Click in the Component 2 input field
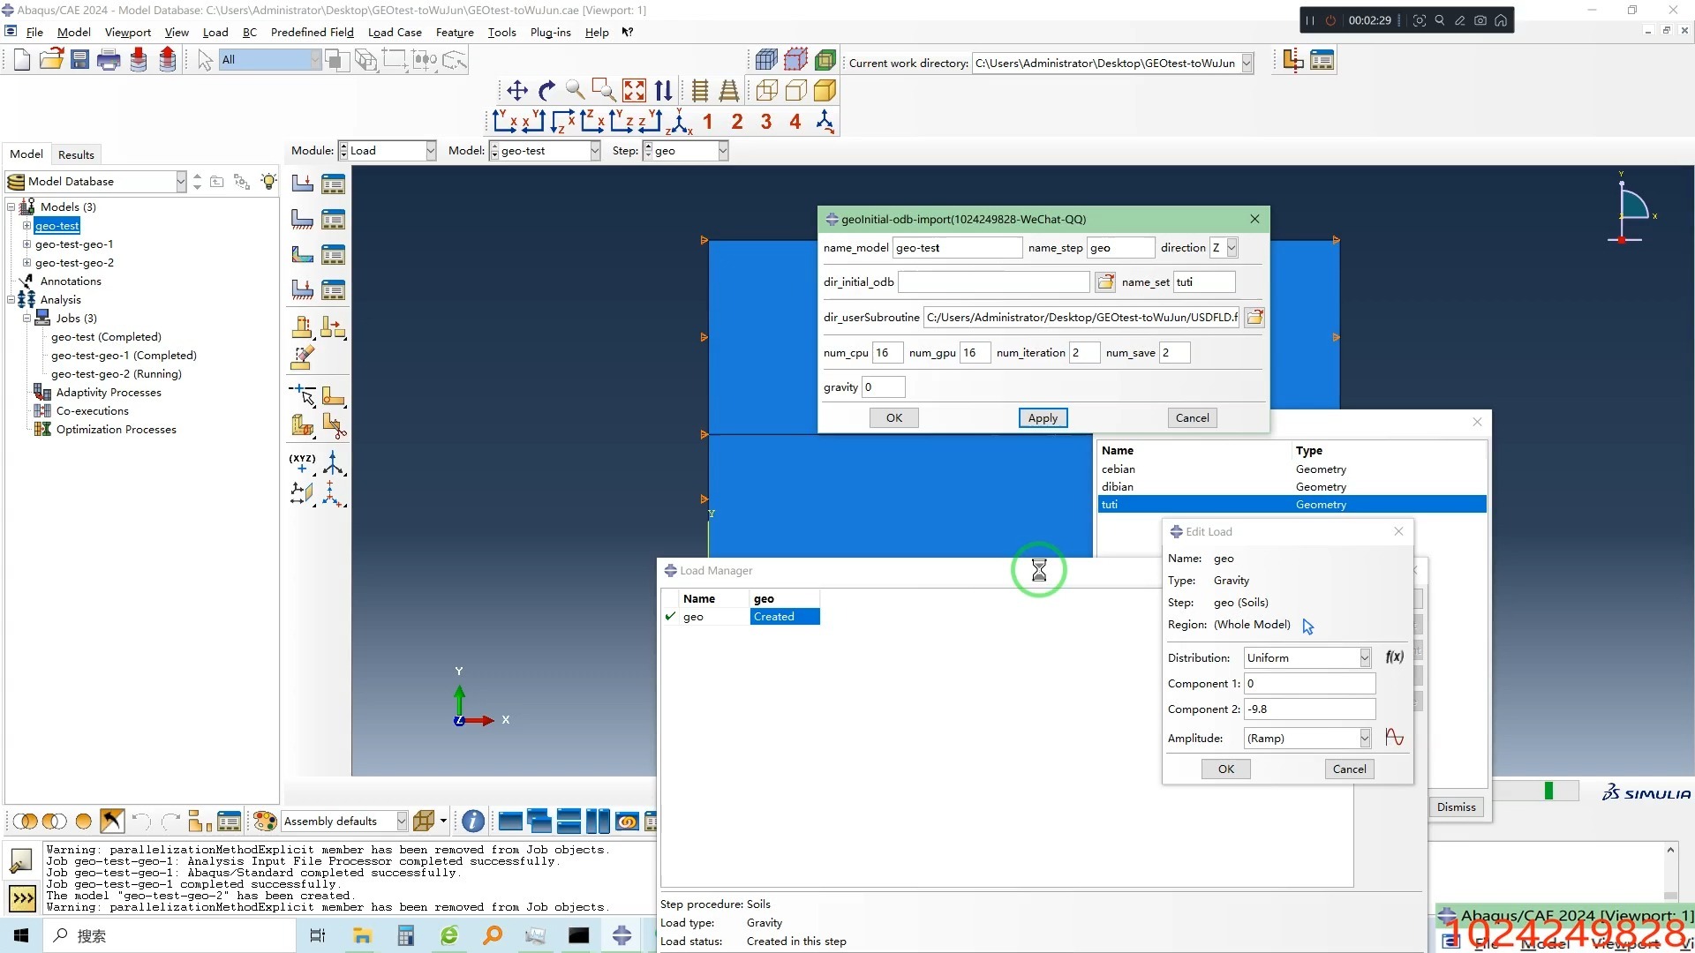 point(1308,709)
